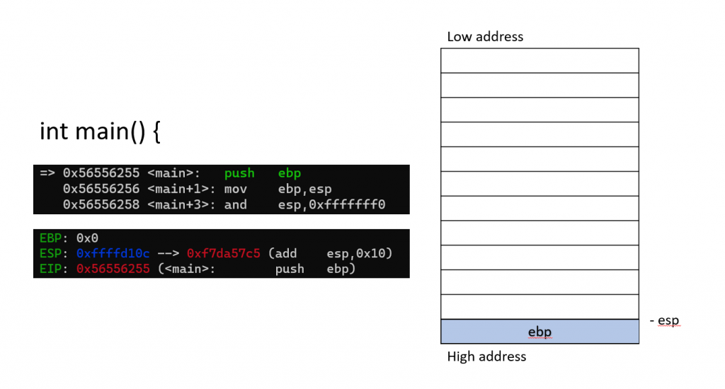This screenshot has height=389, width=725.
Task: Click the green 'ebp' operand of push
Action: [x=290, y=173]
